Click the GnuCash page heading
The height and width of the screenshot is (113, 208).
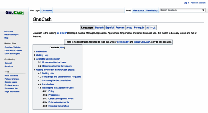pos(42,19)
